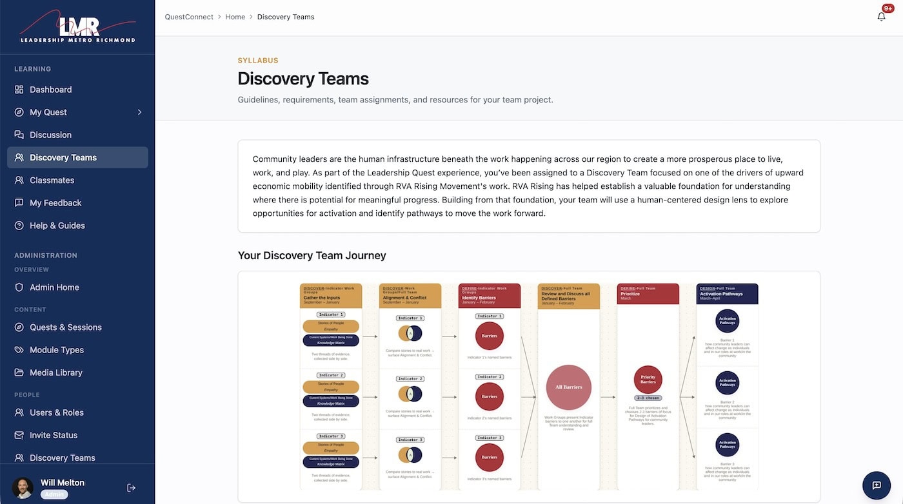903x504 pixels.
Task: Click the logout icon beside Will Melton
Action: (x=131, y=488)
